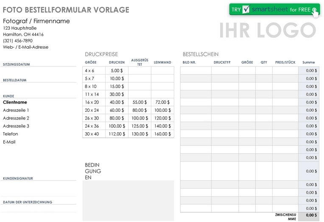The image size is (324, 222).
Task: Select the 20 x 24 size cell
Action: coord(94,110)
